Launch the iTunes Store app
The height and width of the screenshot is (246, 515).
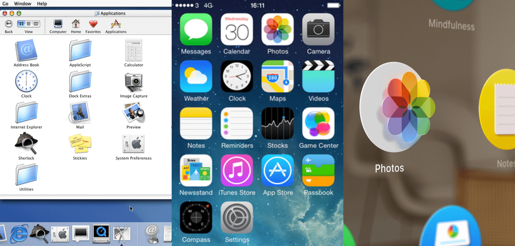pyautogui.click(x=237, y=170)
